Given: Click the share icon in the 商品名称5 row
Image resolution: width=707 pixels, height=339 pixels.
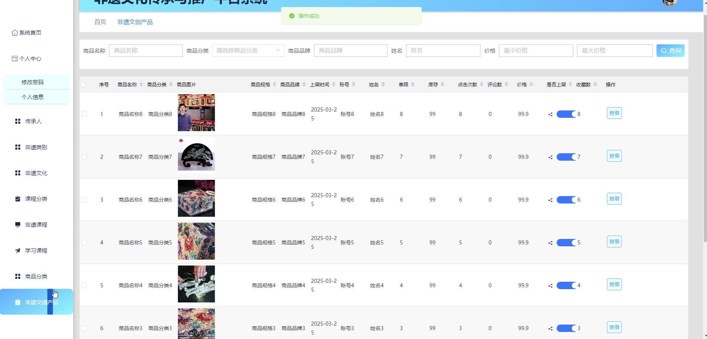Looking at the screenshot, I should 550,243.
